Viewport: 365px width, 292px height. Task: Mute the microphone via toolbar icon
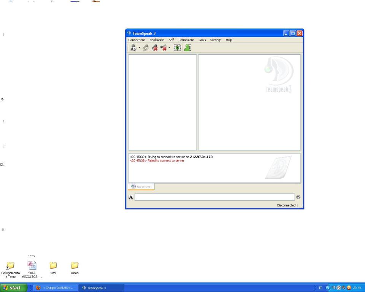pyautogui.click(x=155, y=48)
